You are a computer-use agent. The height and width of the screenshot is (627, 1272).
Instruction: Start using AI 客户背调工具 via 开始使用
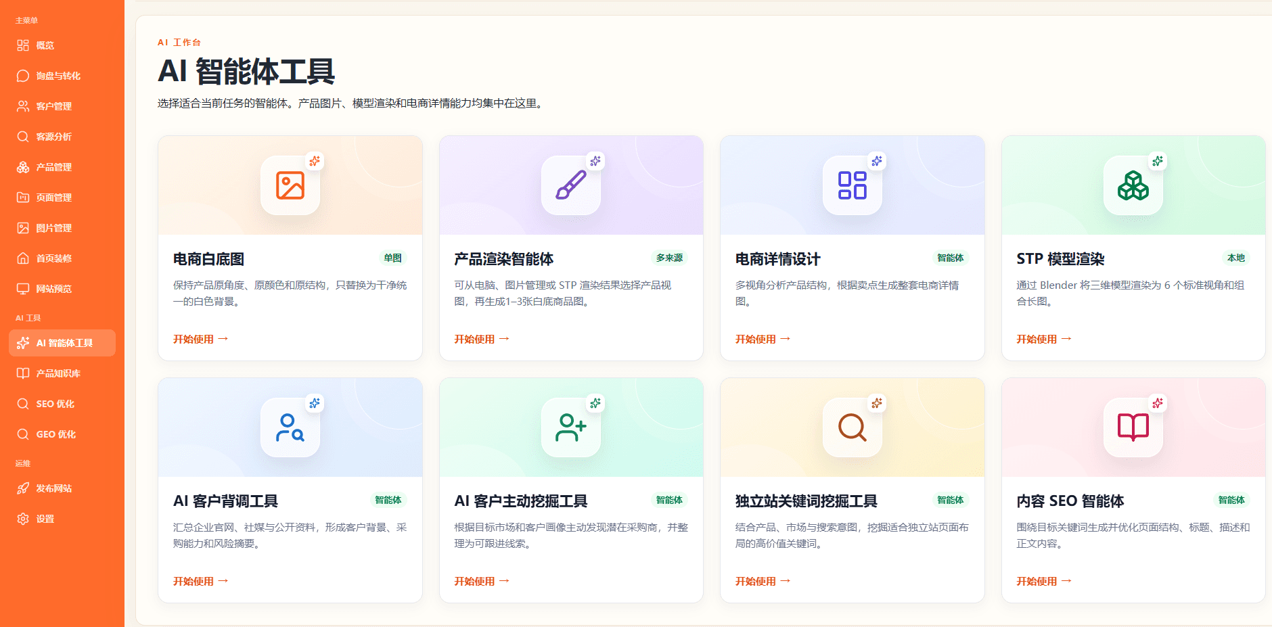[200, 581]
